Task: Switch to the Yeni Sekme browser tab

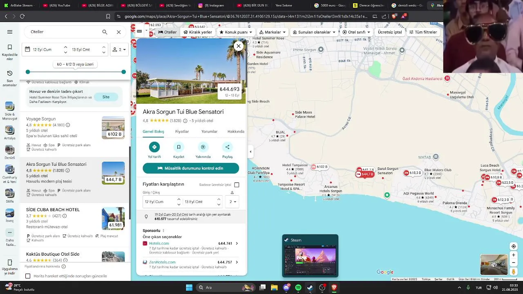Action: [284, 5]
